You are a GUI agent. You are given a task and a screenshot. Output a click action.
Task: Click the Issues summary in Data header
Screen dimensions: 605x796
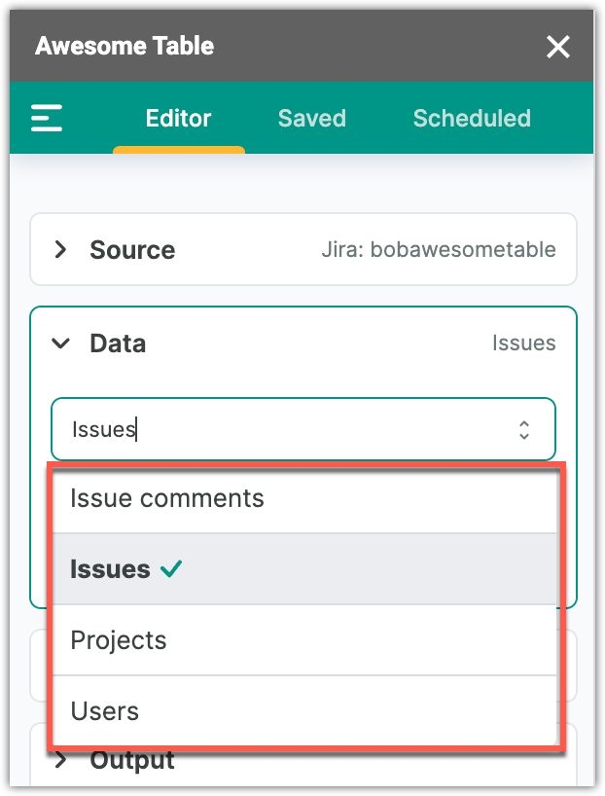(523, 344)
